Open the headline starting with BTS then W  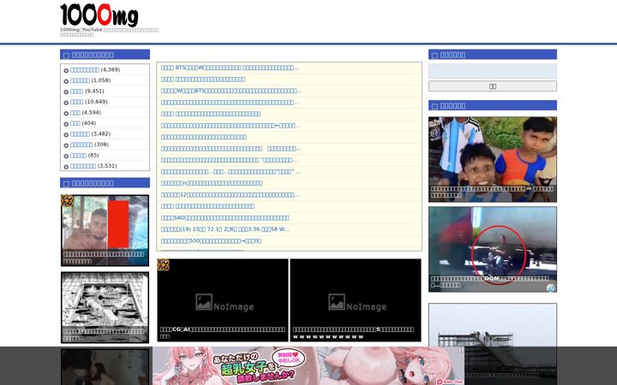(230, 68)
